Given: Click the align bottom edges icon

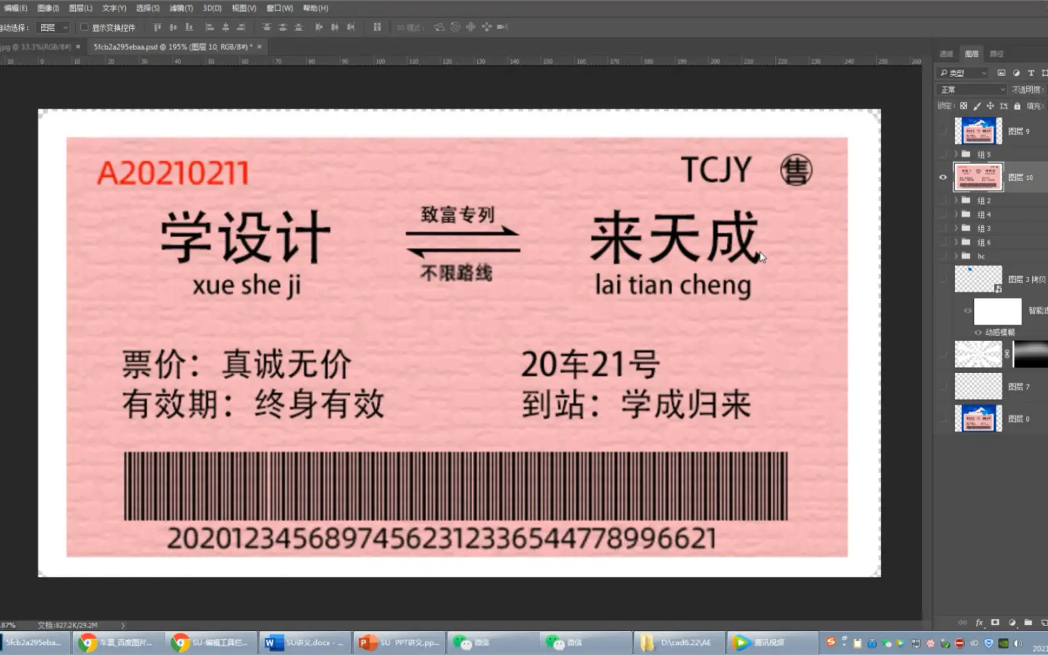Looking at the screenshot, I should pos(189,27).
